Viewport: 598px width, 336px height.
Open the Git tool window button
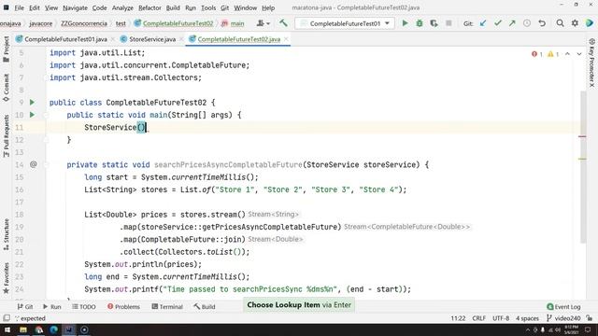tap(25, 306)
